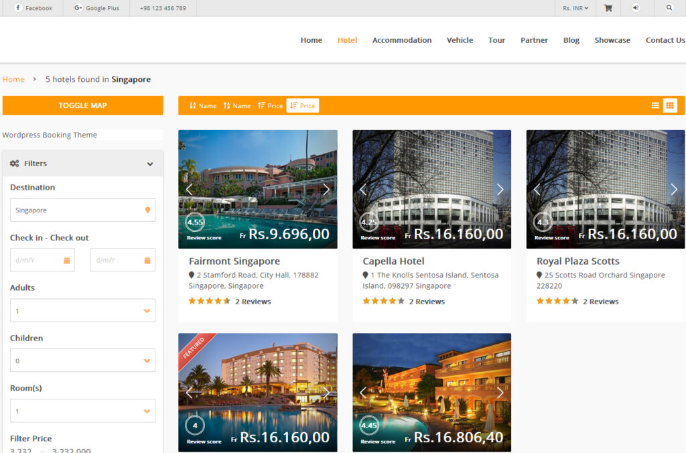The width and height of the screenshot is (686, 453).
Task: Click 2 Reviews under Royal Plaza Scotts
Action: pos(601,302)
